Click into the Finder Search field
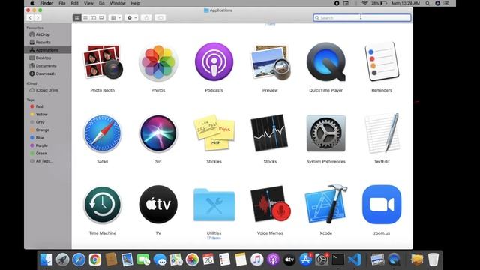Screen dimensions: 480x270 361,18
